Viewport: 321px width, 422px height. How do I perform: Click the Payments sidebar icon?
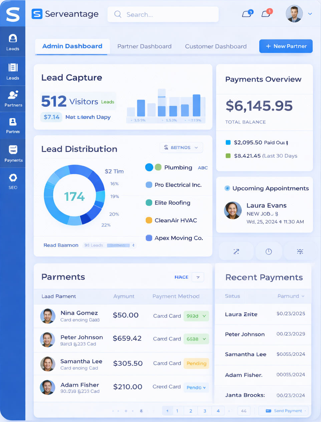13,150
